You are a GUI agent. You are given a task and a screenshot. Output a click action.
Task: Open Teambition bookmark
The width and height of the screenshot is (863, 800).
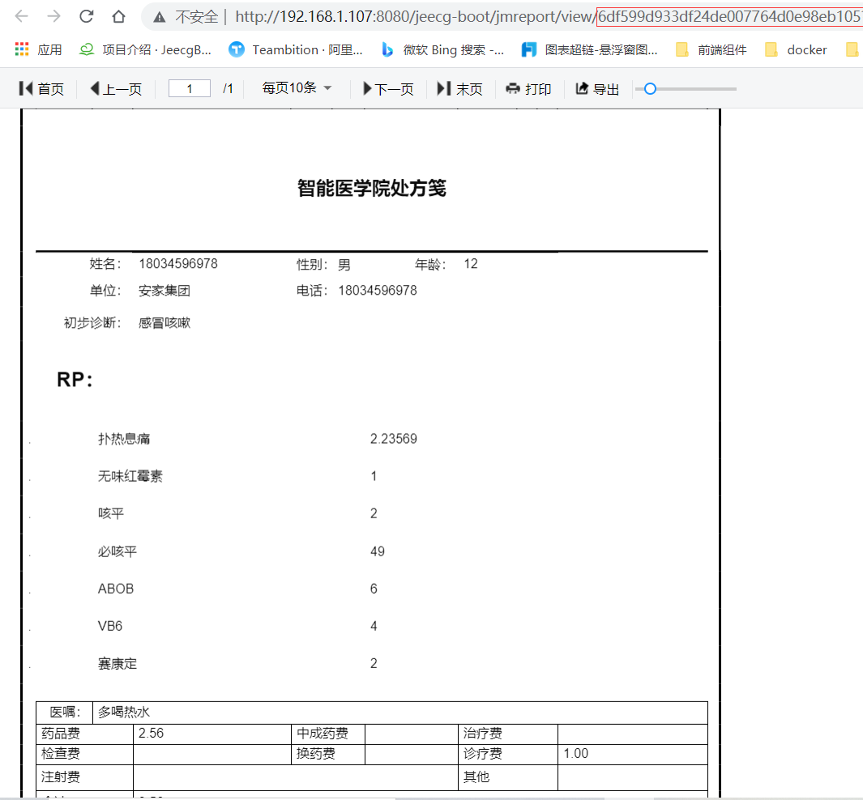tap(296, 50)
